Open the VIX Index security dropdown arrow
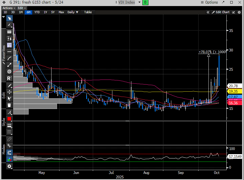Screen dimensions: 244x180 139,2
